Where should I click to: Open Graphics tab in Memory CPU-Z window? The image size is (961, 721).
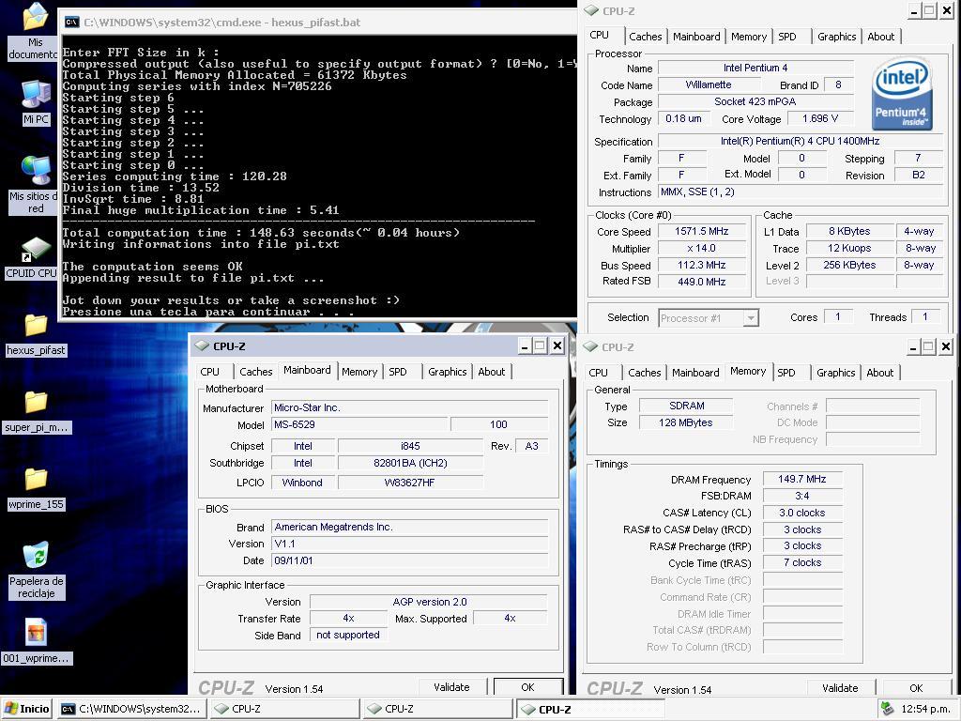pyautogui.click(x=835, y=372)
